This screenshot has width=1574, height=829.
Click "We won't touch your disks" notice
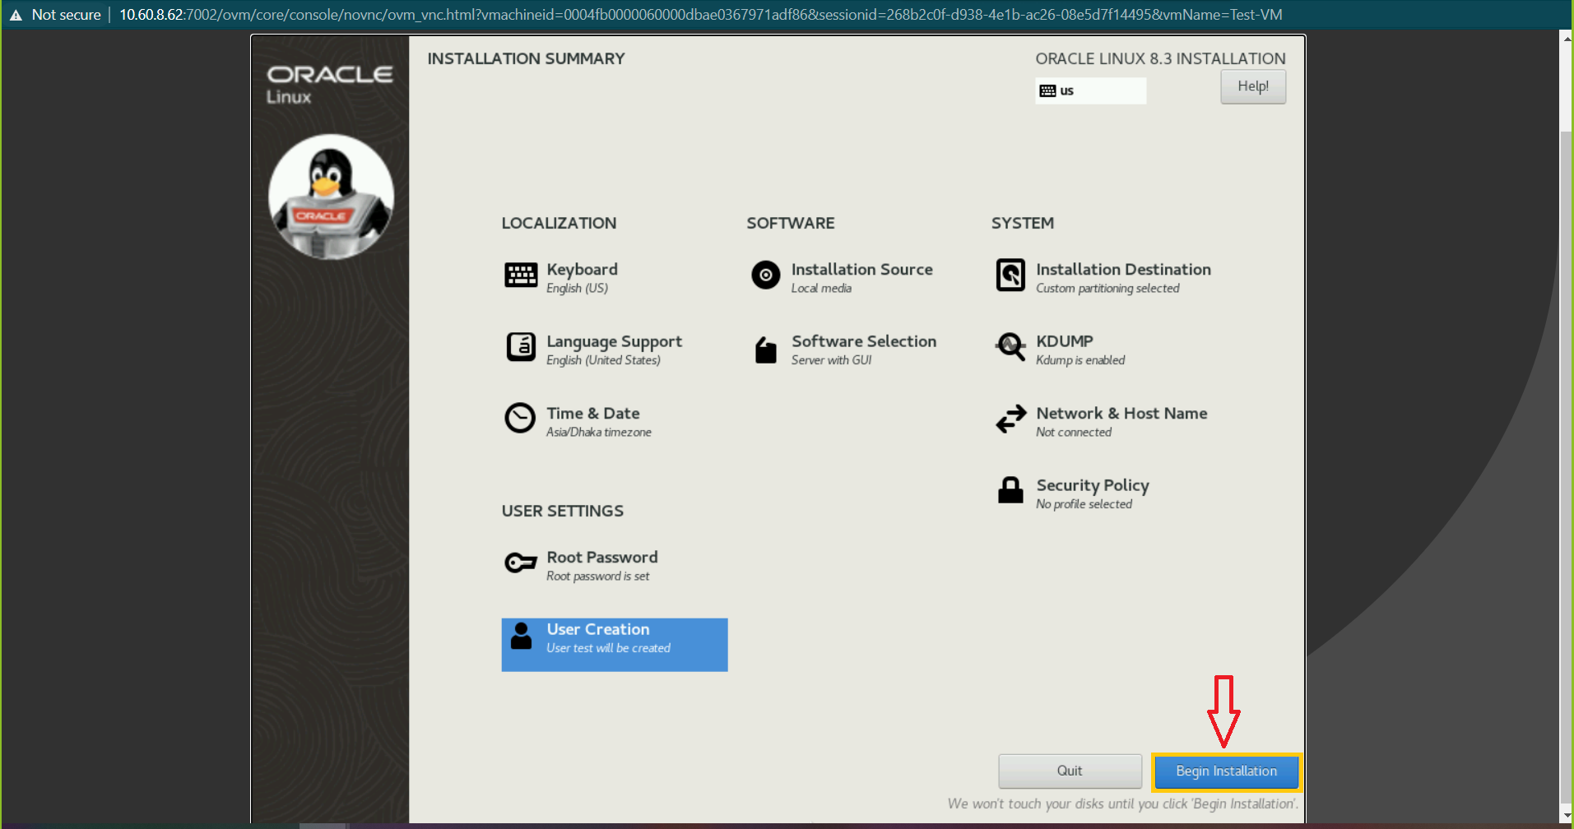(1122, 804)
